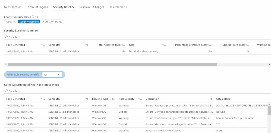Screen dimensions: 271x133
Task: Click SENTINEL01.ad.briandel.ca in summary table
Action: (64, 51)
